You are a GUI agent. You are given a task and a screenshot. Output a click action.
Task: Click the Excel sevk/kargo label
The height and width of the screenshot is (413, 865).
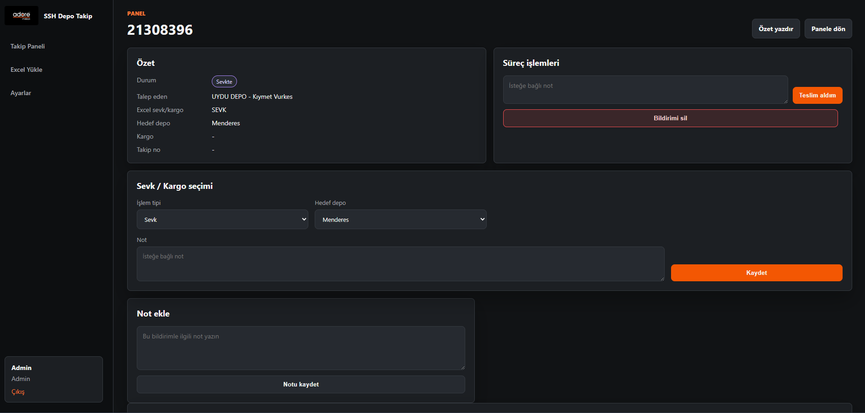pyautogui.click(x=160, y=110)
